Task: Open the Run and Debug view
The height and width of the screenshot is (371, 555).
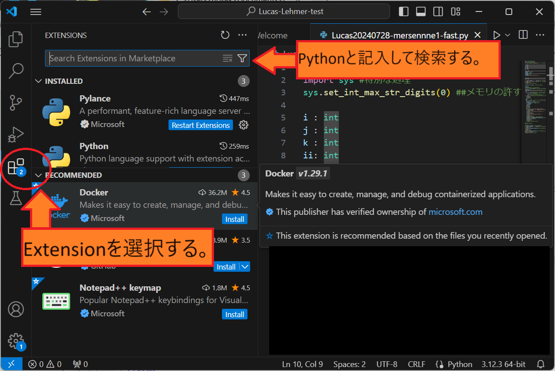Action: coord(16,134)
